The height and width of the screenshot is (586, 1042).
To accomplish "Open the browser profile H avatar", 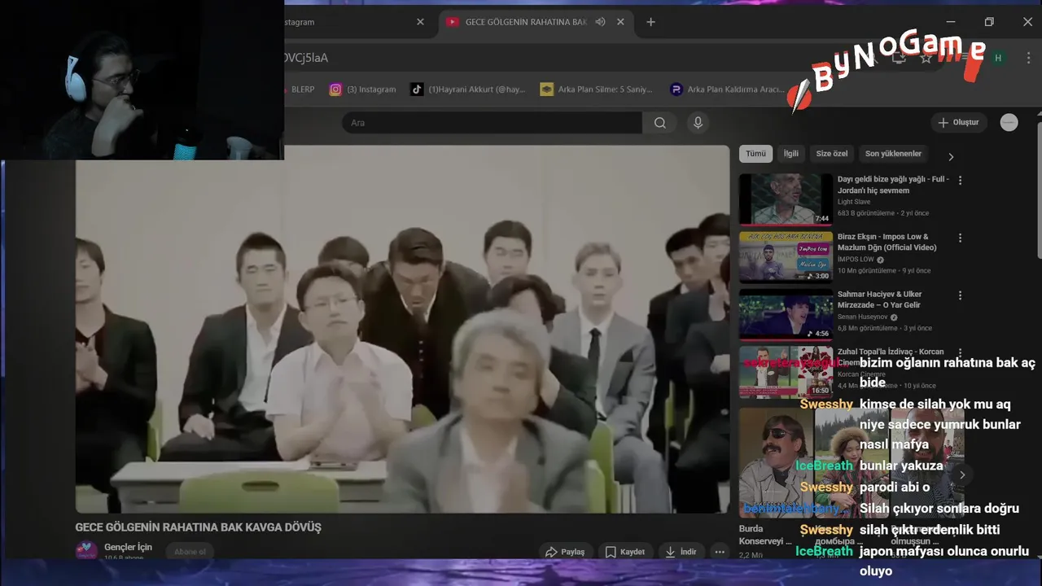I will pyautogui.click(x=998, y=58).
